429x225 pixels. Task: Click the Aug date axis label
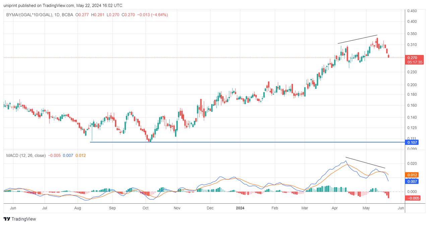78,208
